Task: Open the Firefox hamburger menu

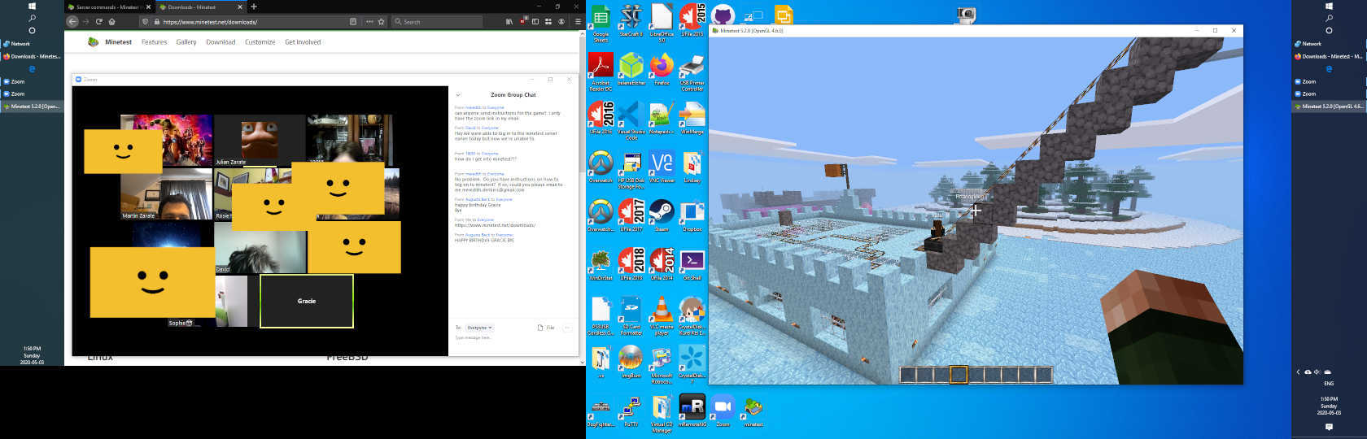Action: pyautogui.click(x=577, y=22)
